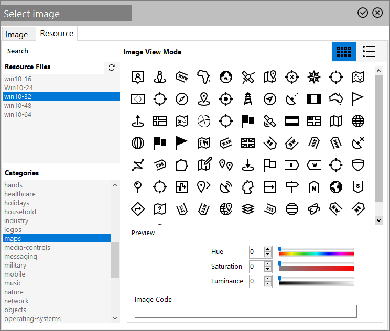Increase the Hue value with up arrow
The width and height of the screenshot is (390, 331).
(x=268, y=249)
